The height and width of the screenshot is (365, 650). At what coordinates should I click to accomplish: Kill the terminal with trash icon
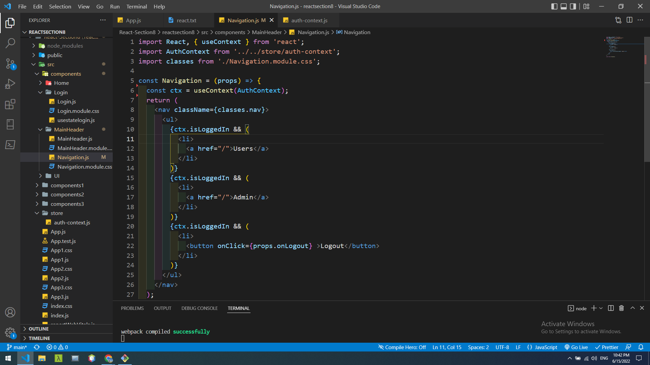tap(622, 308)
